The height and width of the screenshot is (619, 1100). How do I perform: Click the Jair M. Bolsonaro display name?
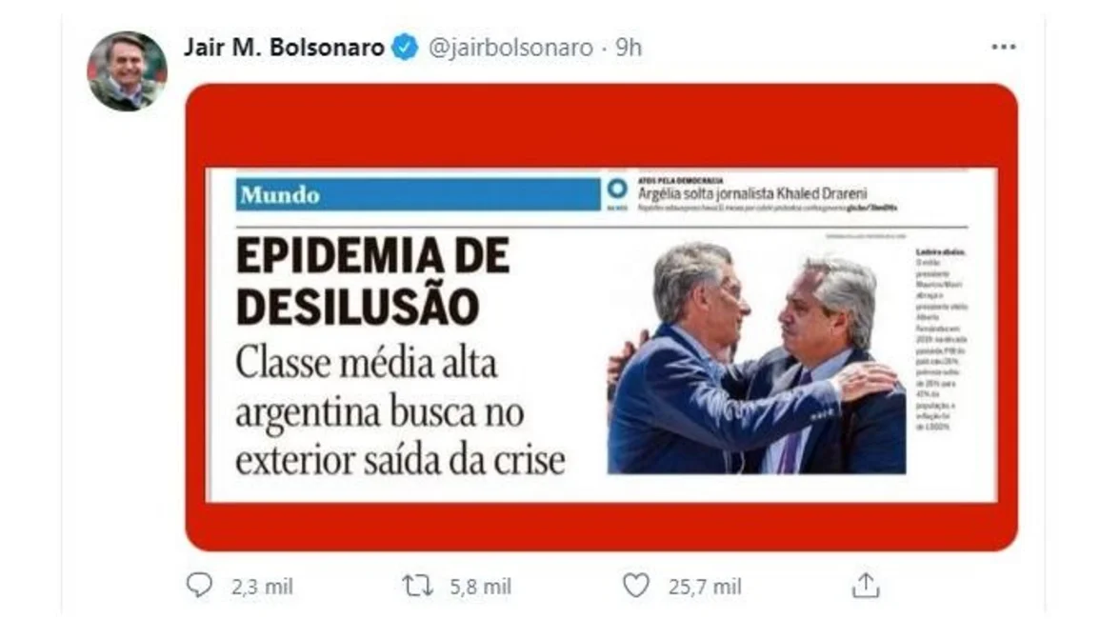tap(284, 47)
